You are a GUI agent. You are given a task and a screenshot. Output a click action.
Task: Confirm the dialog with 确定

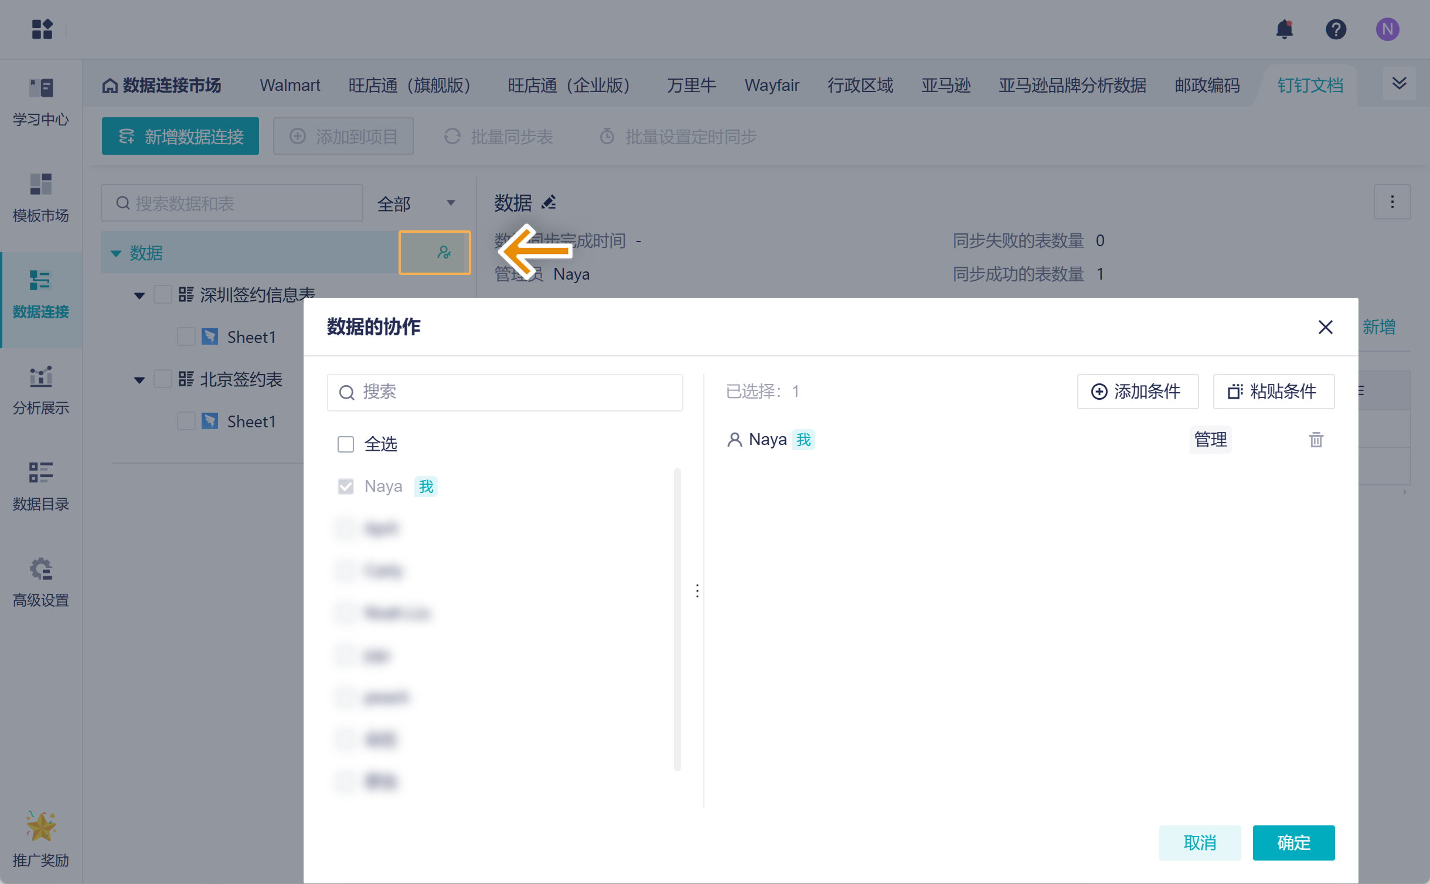click(1293, 842)
